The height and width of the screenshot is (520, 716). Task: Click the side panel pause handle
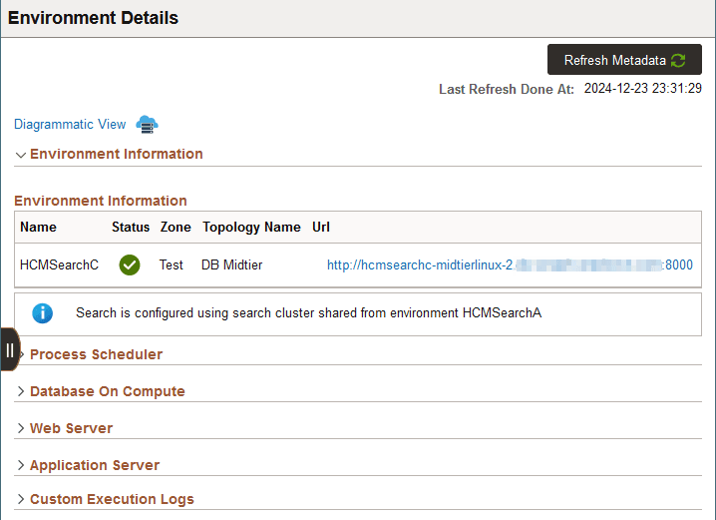click(x=10, y=349)
